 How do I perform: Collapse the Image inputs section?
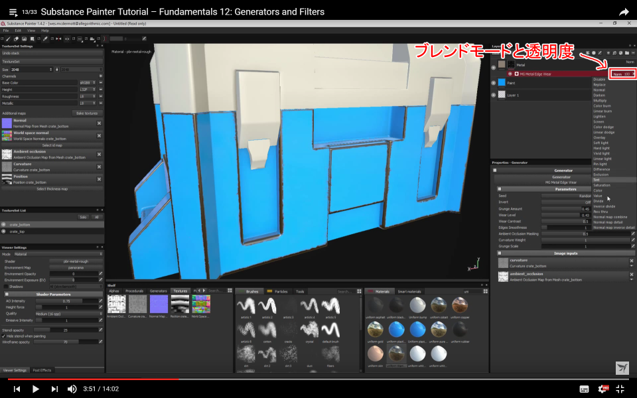pos(500,253)
